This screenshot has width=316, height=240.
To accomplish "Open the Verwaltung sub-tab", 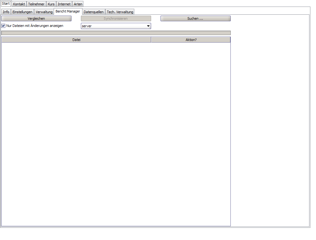I will (44, 12).
